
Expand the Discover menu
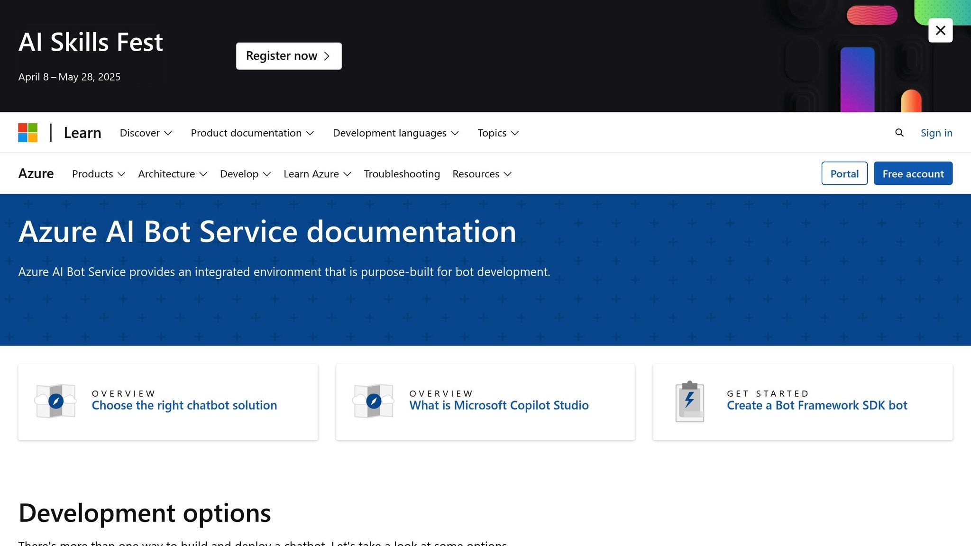point(146,133)
